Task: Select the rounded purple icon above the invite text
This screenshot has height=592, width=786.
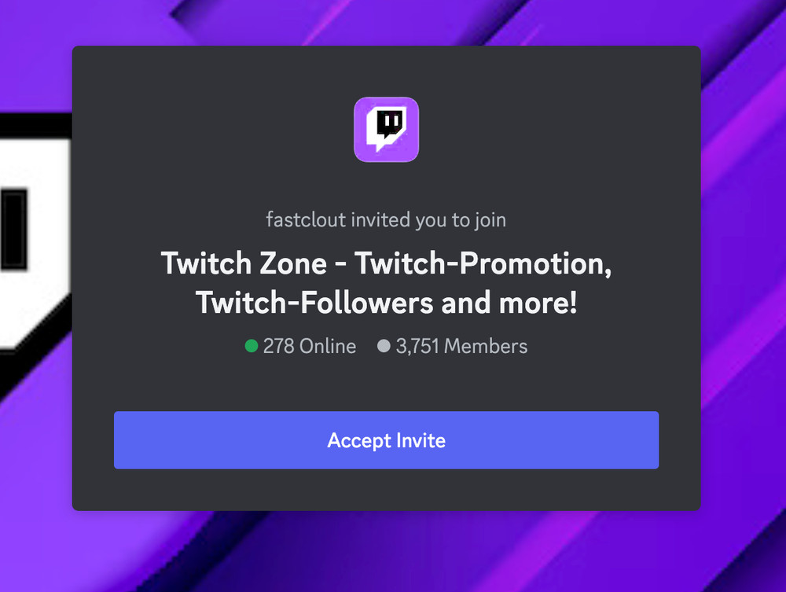Action: (386, 129)
